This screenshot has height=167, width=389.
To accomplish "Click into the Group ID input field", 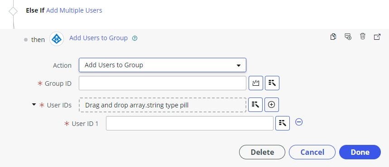I will pyautogui.click(x=163, y=83).
